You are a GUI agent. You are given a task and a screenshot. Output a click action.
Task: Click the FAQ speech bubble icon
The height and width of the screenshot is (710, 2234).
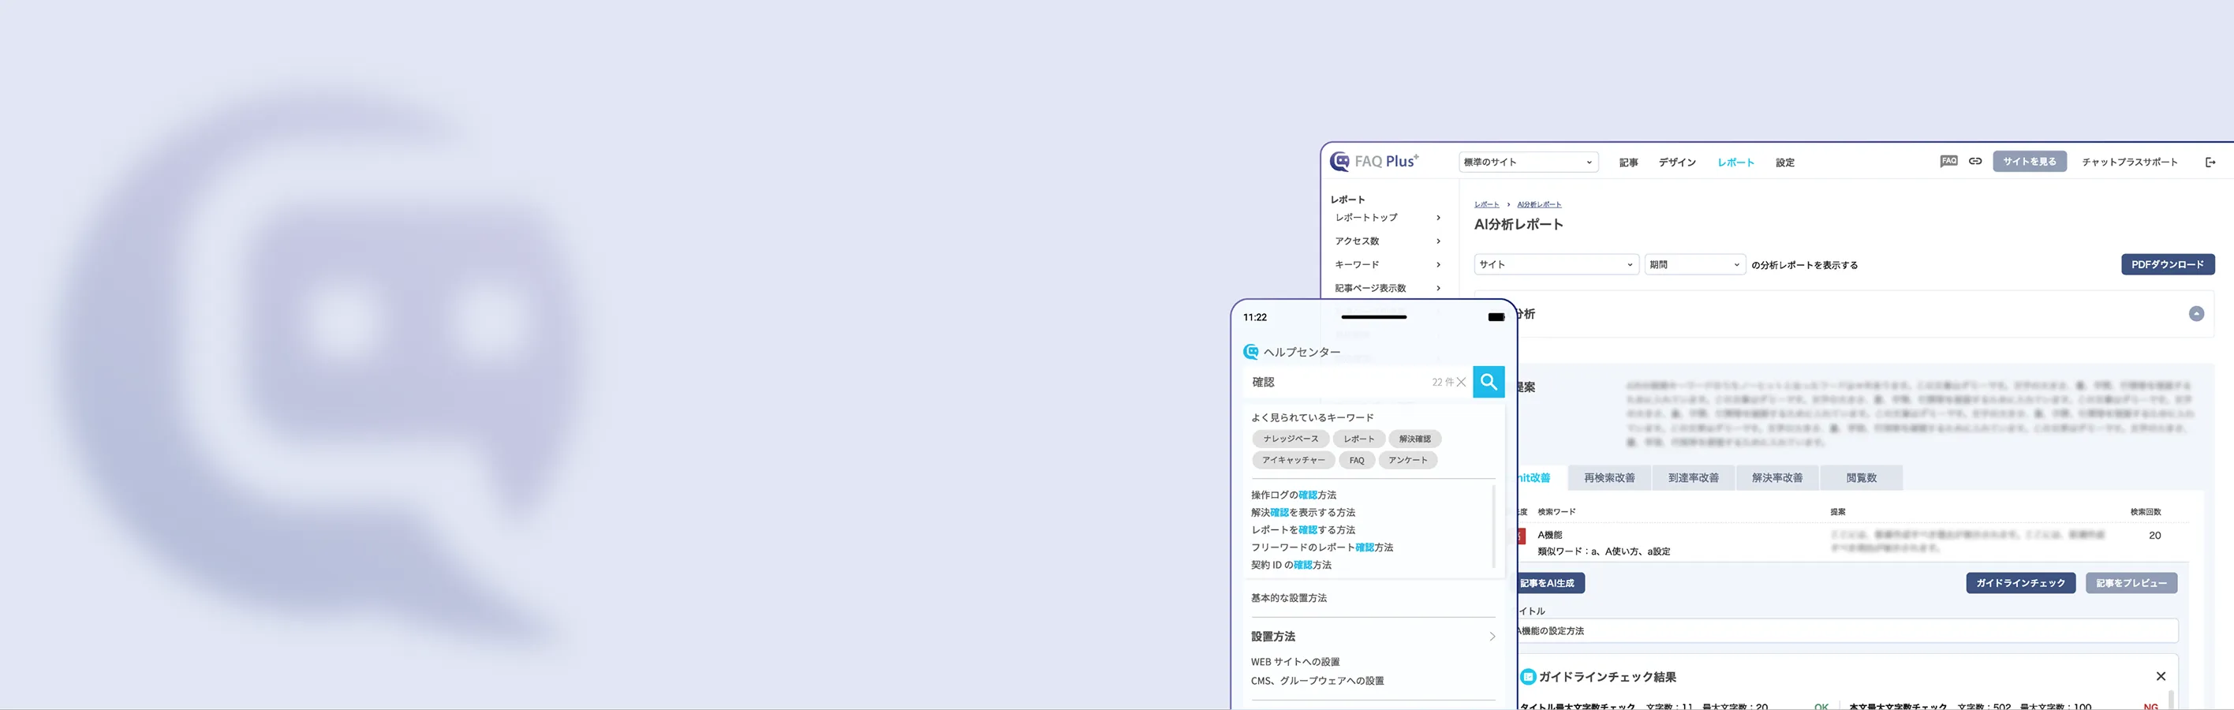coord(1948,161)
